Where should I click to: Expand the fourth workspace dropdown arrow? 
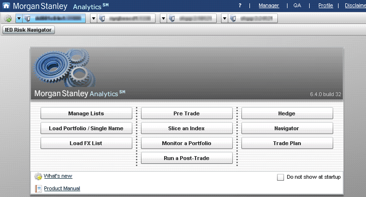(224, 18)
